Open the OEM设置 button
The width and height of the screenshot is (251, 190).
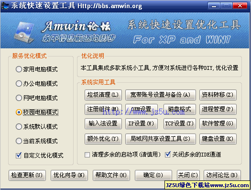[142, 109]
